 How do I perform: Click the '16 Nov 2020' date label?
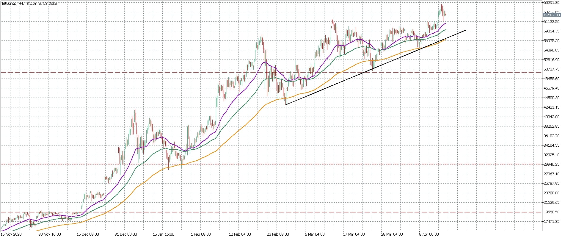(11, 234)
